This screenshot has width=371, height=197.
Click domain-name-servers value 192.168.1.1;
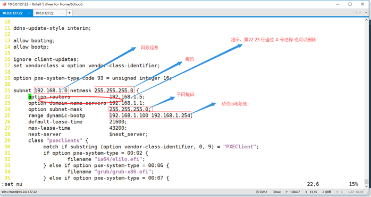click(127, 103)
